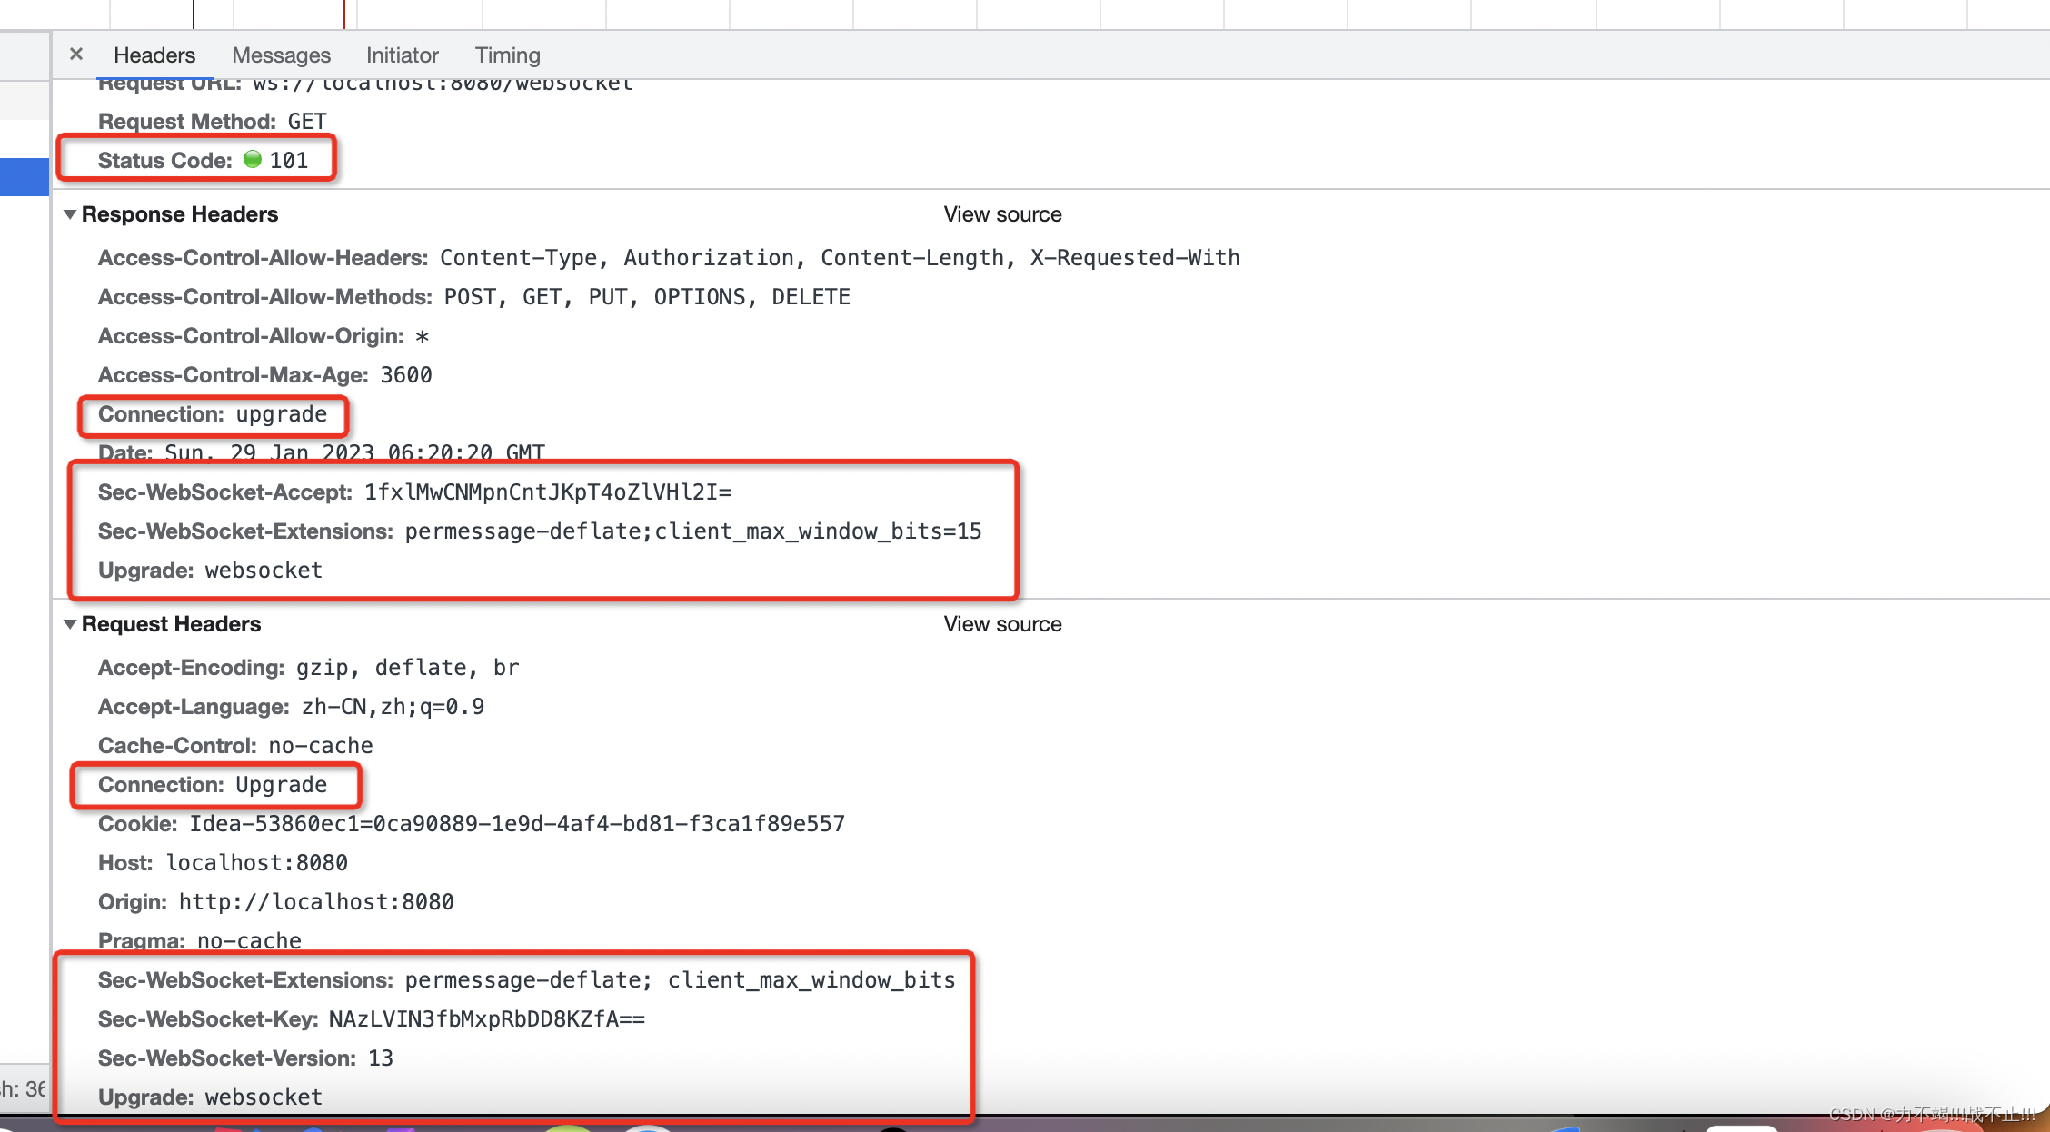This screenshot has height=1132, width=2050.
Task: Select the highlighted request row in the list
Action: pyautogui.click(x=25, y=176)
